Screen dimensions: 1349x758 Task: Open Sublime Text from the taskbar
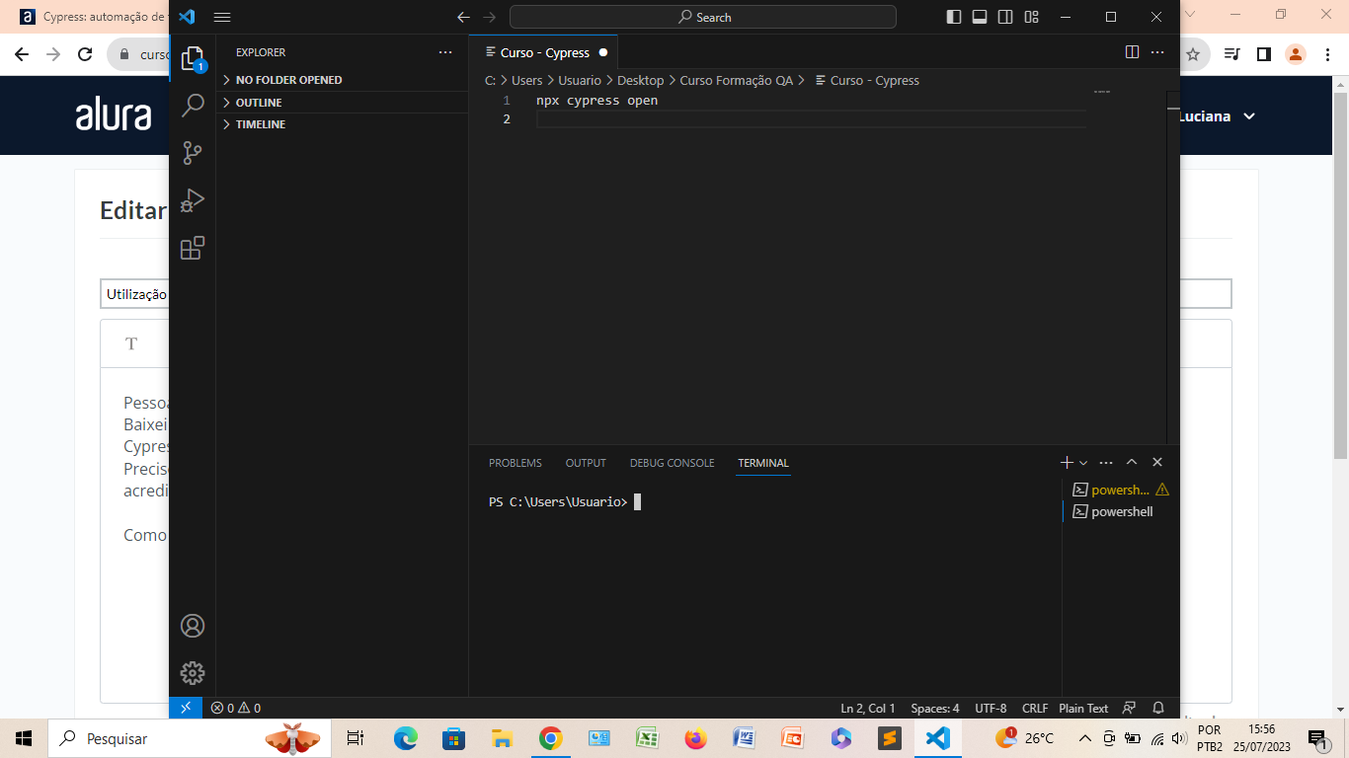889,738
